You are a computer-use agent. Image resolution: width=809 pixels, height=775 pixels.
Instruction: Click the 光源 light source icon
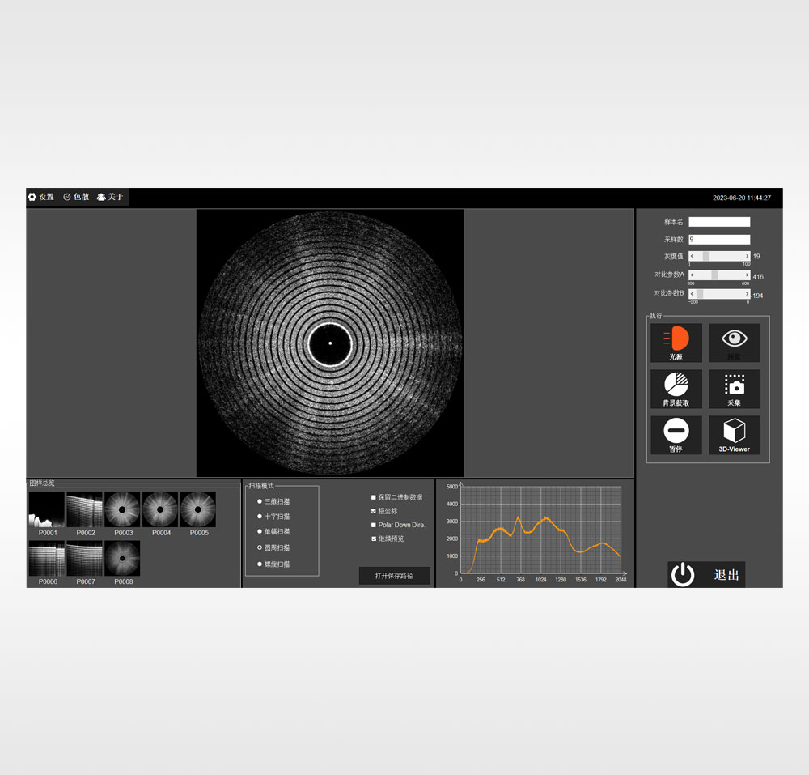676,339
